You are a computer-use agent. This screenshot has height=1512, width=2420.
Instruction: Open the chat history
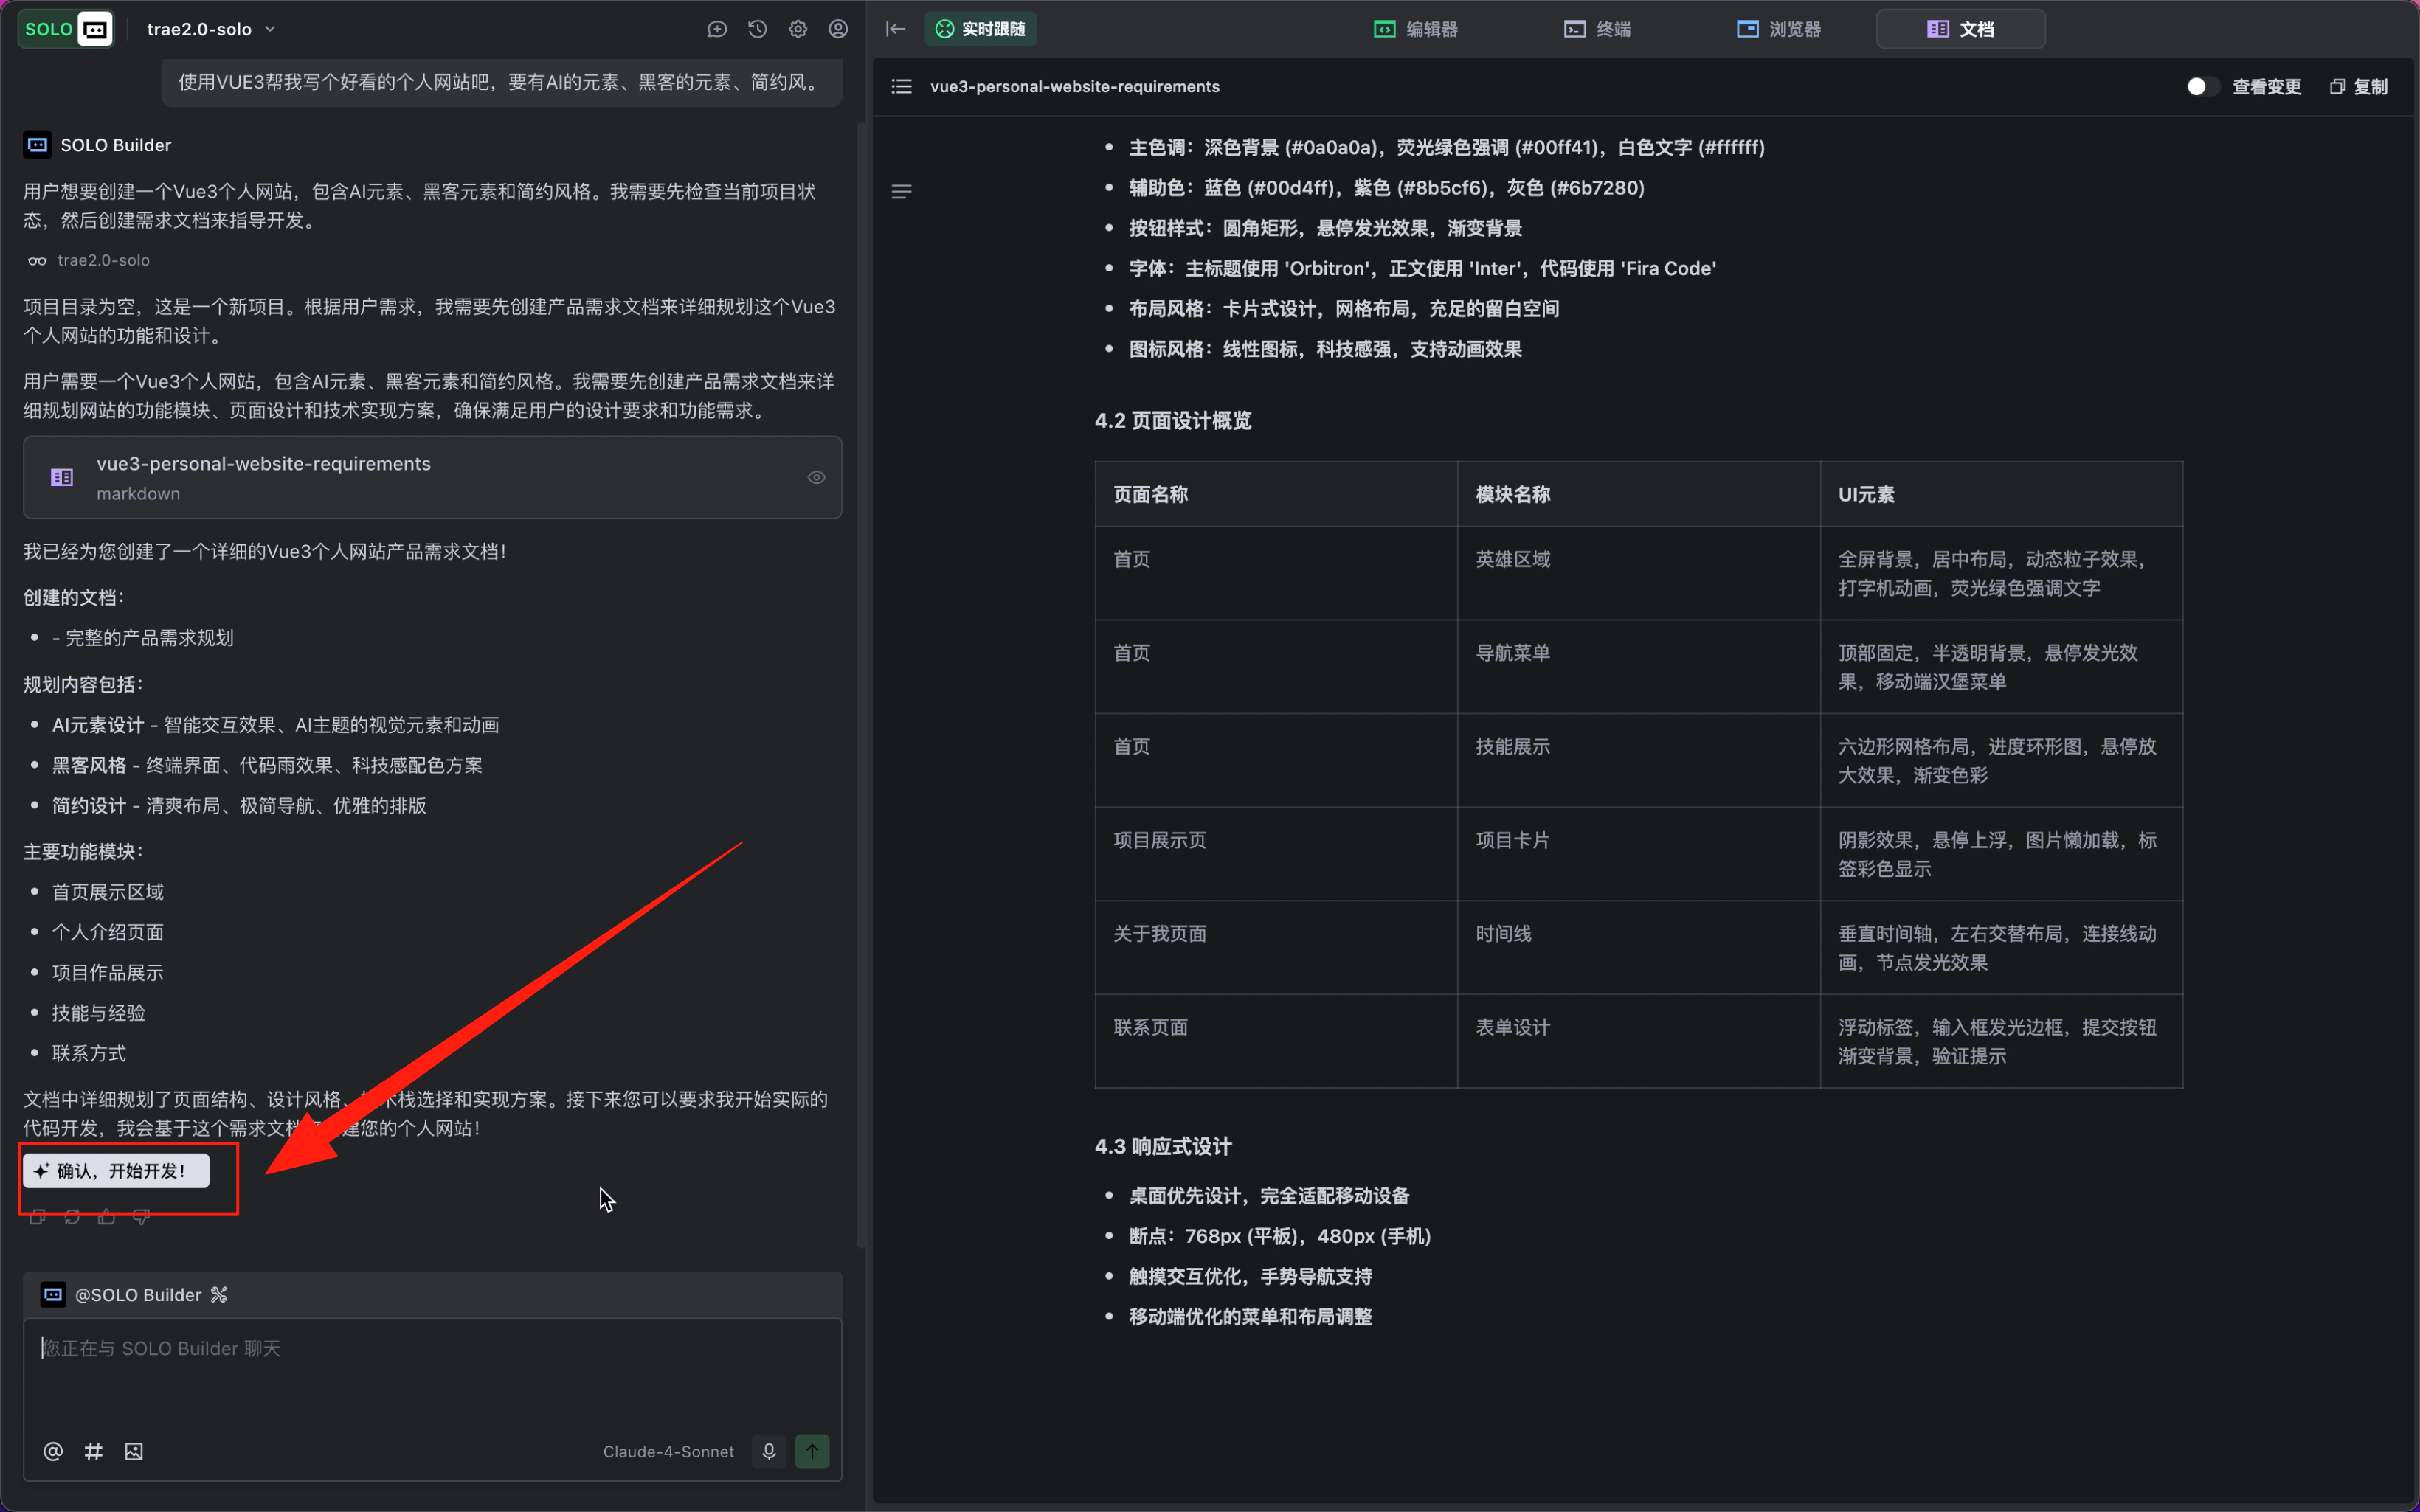(x=757, y=29)
